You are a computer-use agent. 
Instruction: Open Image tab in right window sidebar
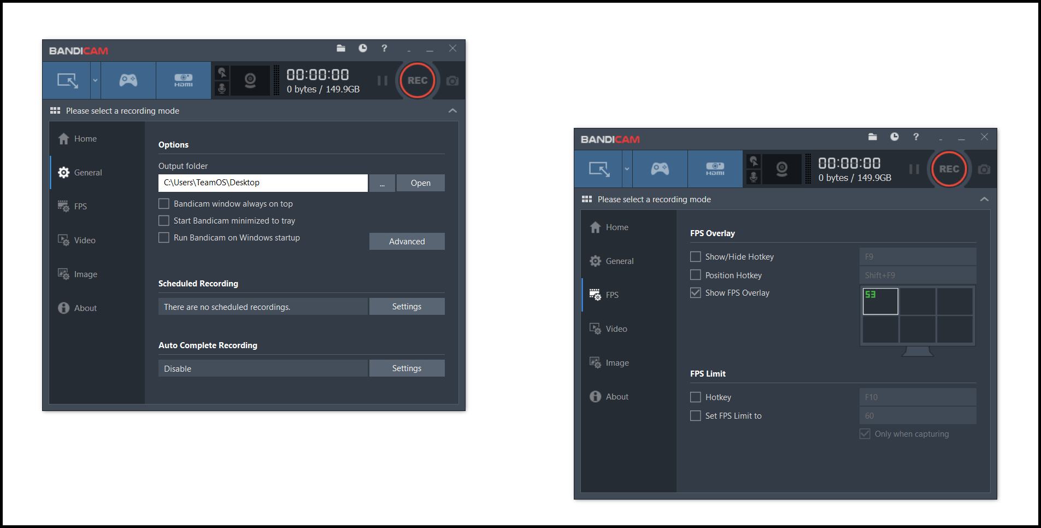click(629, 363)
